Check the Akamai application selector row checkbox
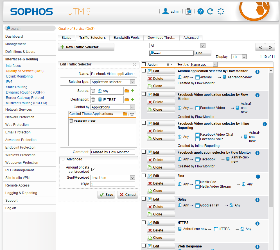 (x=144, y=71)
